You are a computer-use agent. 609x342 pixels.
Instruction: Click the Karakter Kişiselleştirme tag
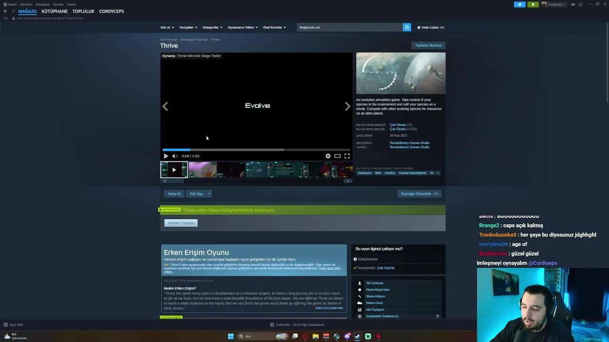tap(413, 173)
